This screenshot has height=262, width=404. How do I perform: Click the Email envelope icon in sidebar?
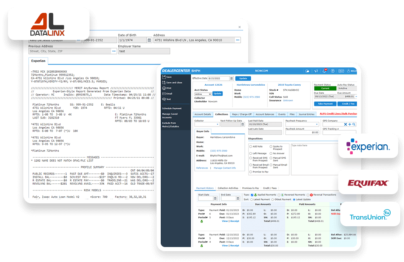click(164, 94)
